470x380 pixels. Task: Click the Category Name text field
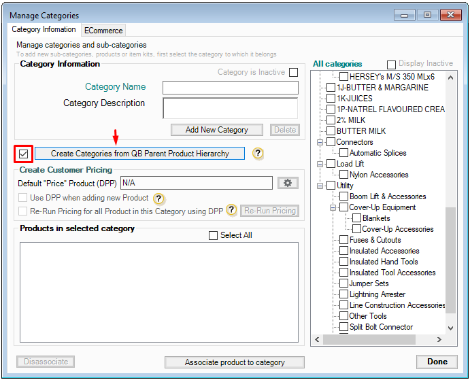pyautogui.click(x=230, y=88)
